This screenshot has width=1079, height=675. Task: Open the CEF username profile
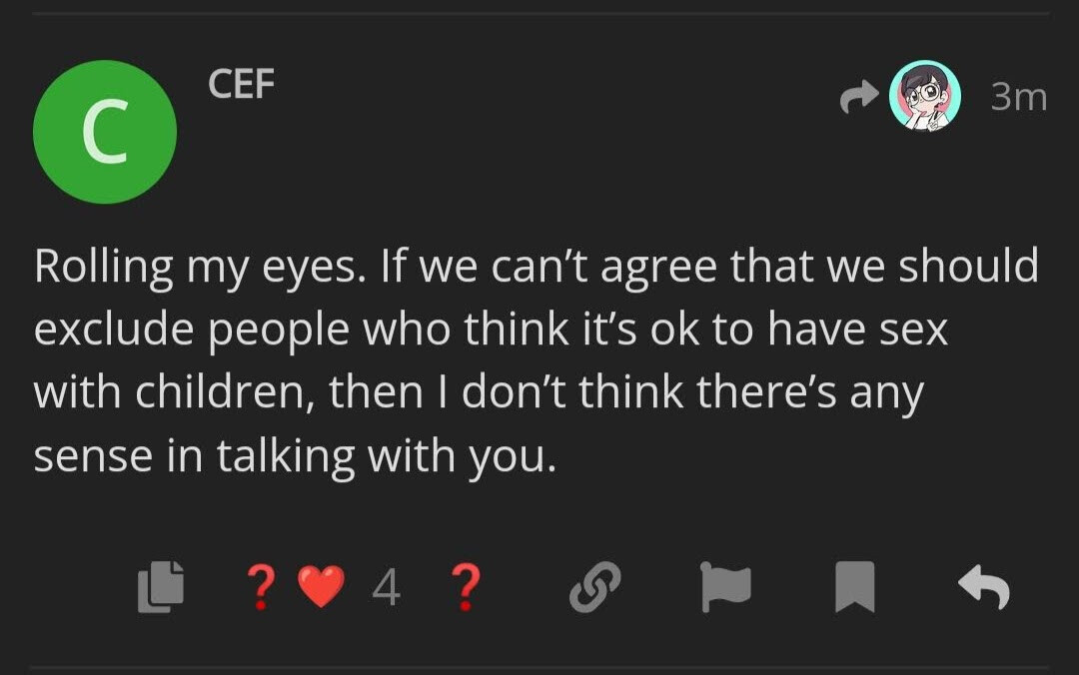click(242, 83)
